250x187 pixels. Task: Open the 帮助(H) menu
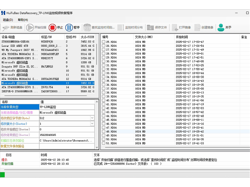(x=23, y=20)
